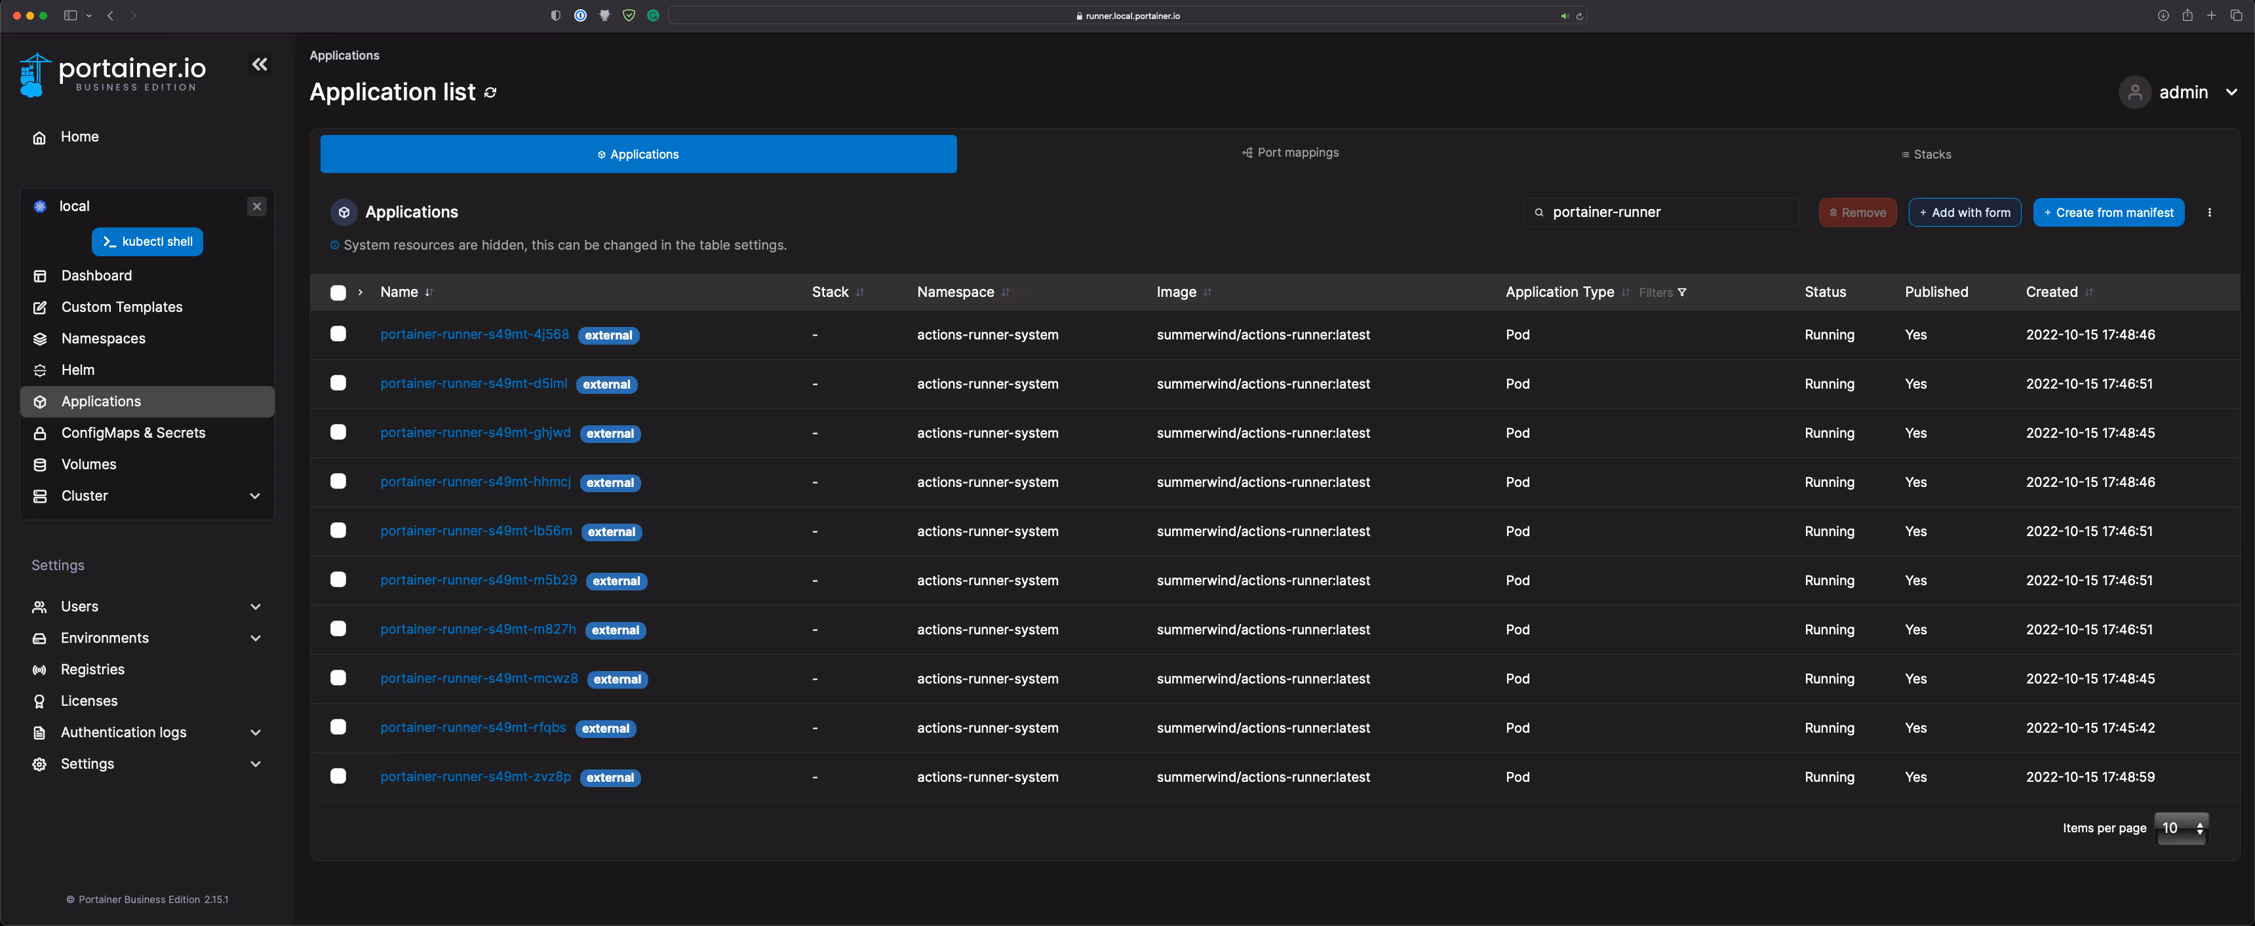Screen dimensions: 2255x926
Task: Sort by Stack column arrow icon
Action: pos(859,292)
